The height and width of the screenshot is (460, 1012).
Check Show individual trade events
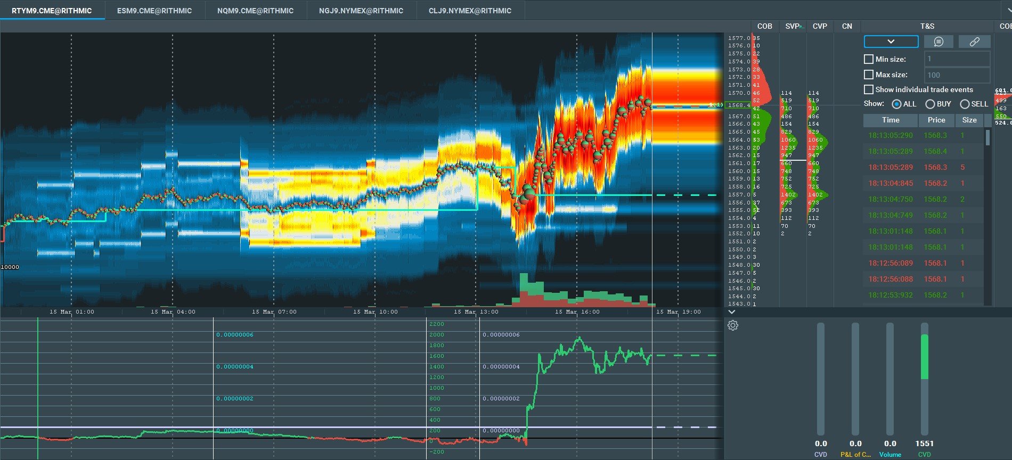click(869, 89)
